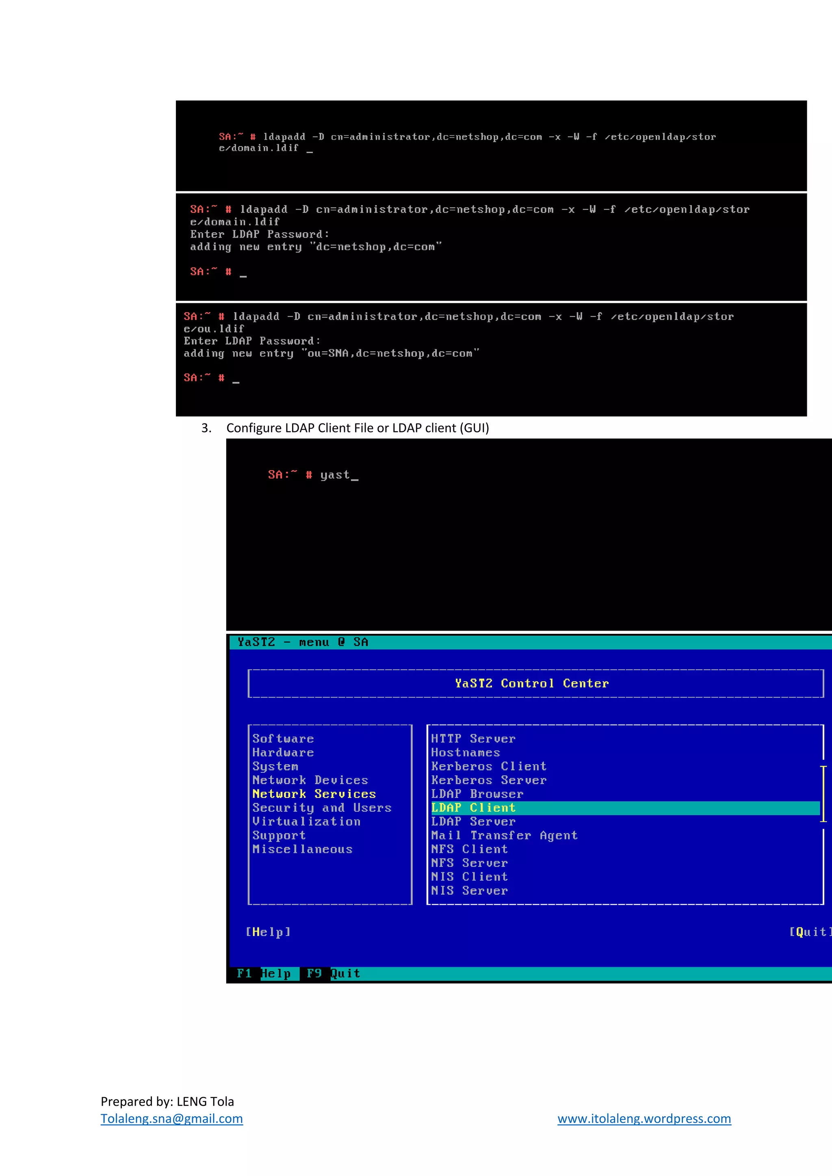Click YaST2 Control Center title
The height and width of the screenshot is (1176, 832).
point(532,683)
